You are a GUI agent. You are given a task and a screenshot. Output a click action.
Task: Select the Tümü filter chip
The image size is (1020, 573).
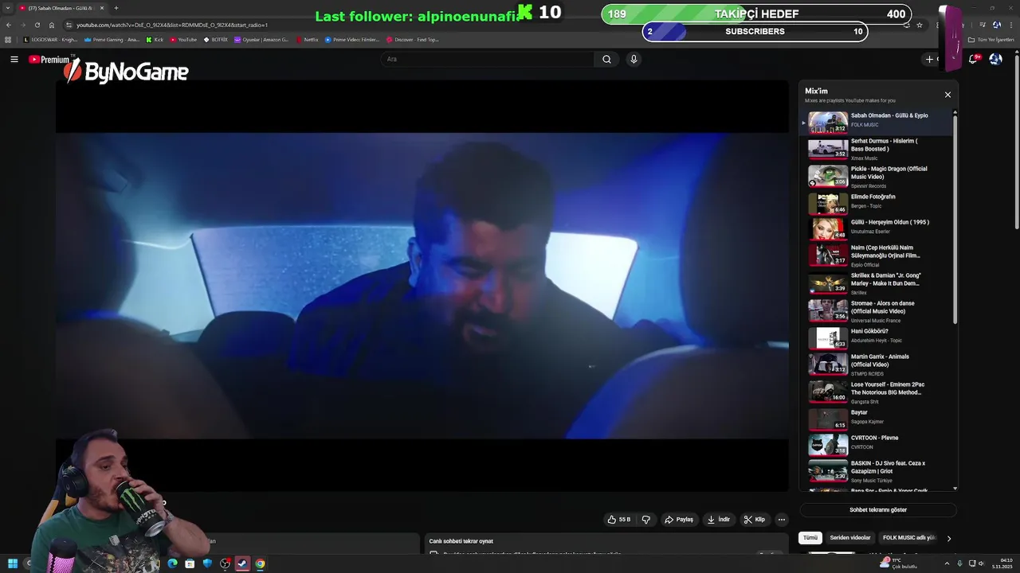click(x=810, y=538)
